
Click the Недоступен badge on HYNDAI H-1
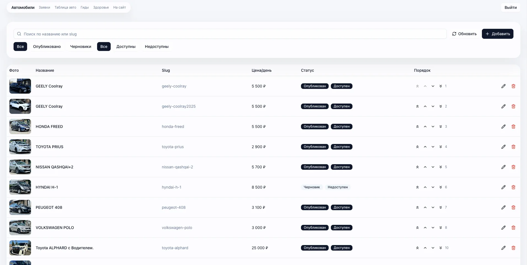[338, 187]
